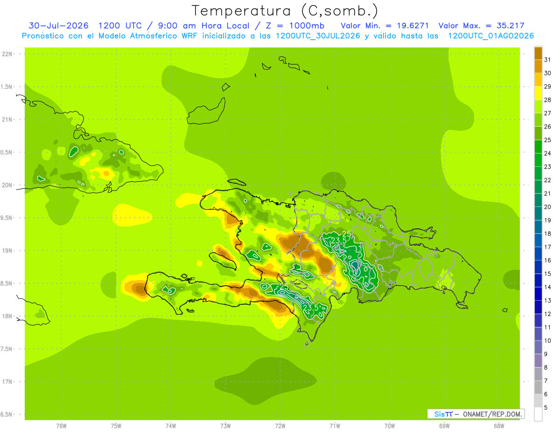Click latitude axis label "19N"
The height and width of the screenshot is (432, 560).
7,251
